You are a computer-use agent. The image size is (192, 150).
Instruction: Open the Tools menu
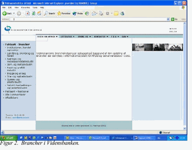click(35, 7)
